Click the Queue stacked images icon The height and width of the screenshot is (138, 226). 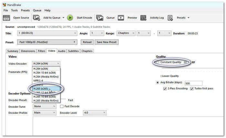tap(99, 18)
